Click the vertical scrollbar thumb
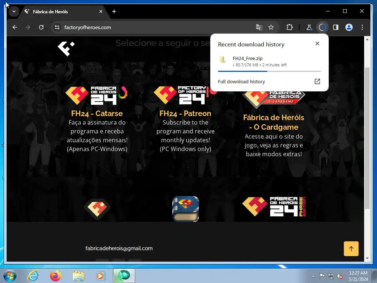Screen dimensions: 377x283 tap(367, 138)
